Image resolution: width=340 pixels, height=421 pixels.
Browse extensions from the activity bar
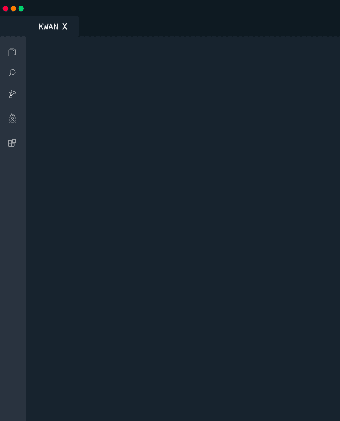coord(12,143)
